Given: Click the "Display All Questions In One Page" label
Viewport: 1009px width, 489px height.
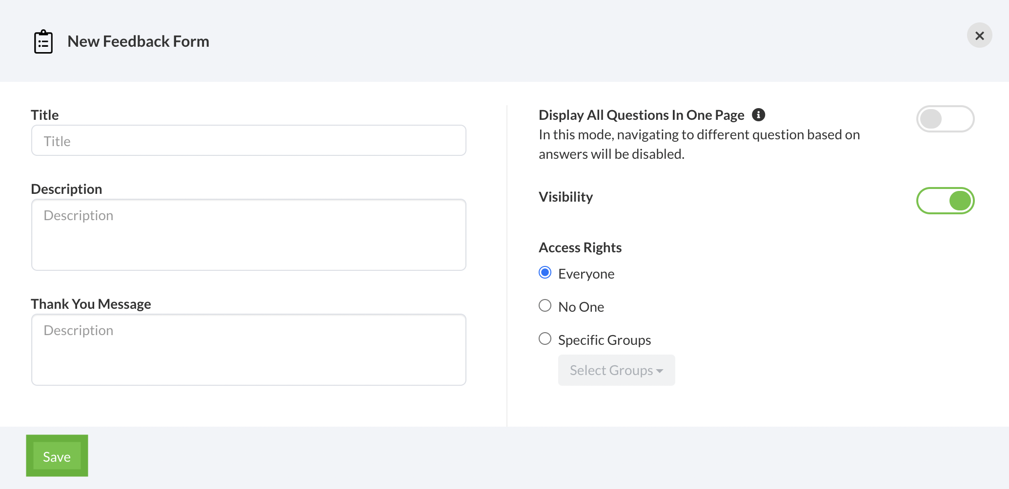Looking at the screenshot, I should 641,115.
